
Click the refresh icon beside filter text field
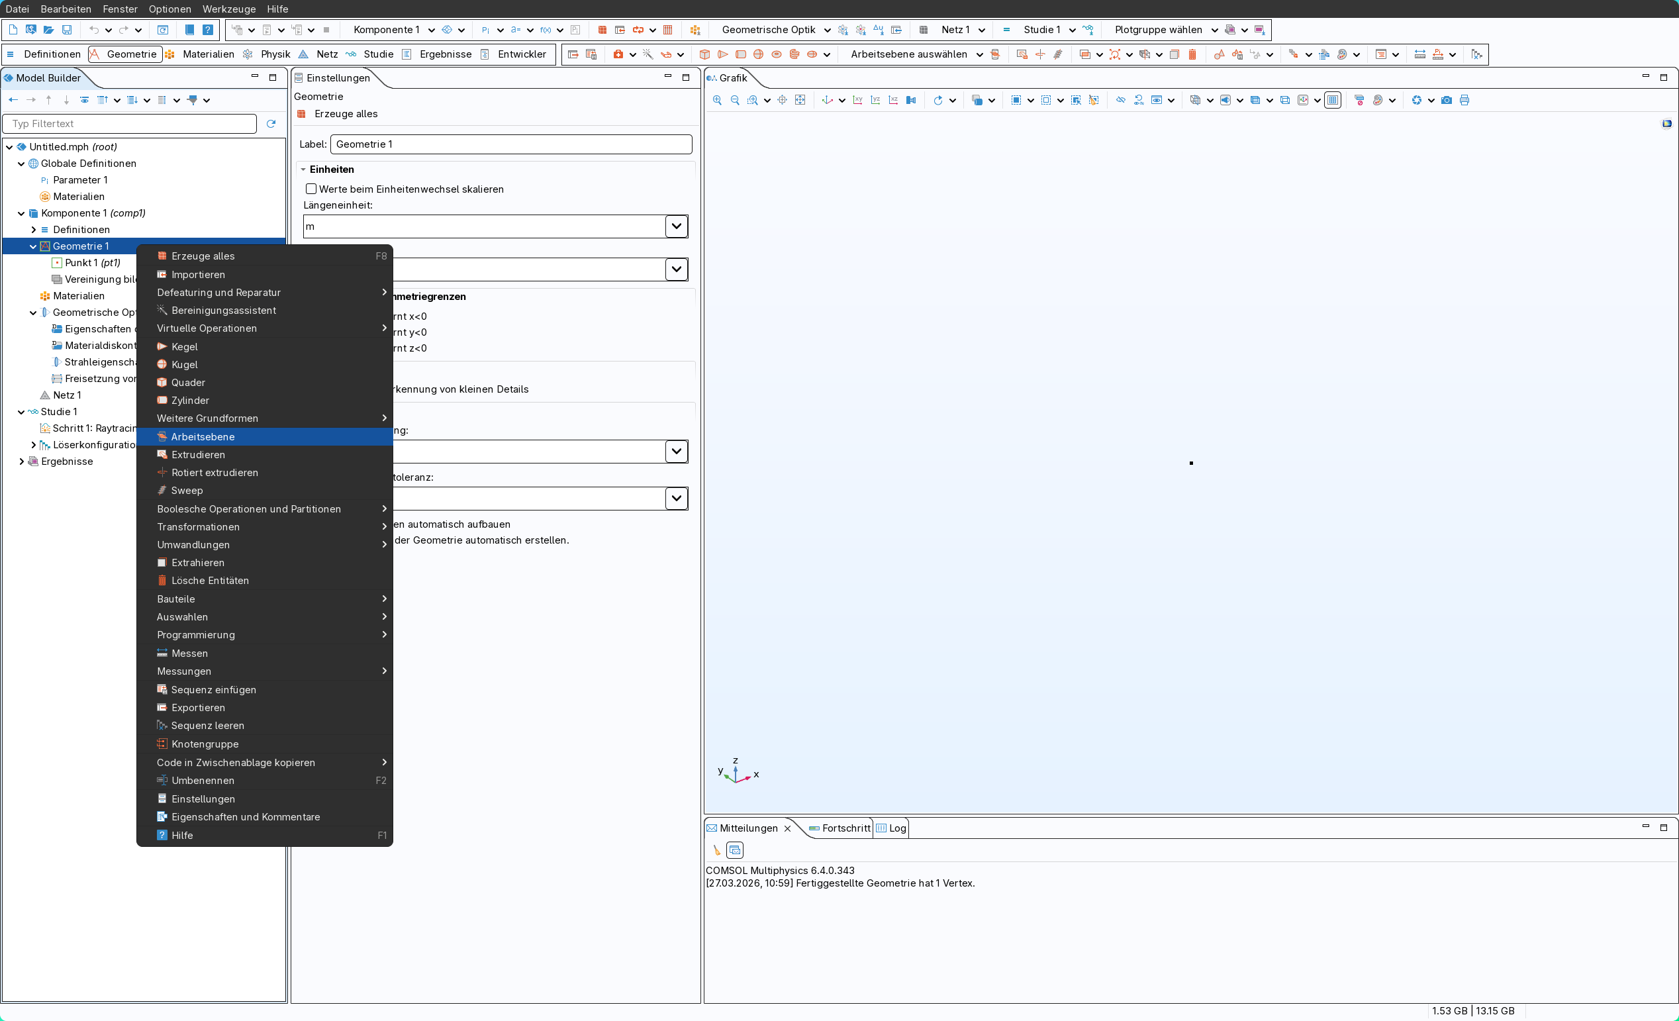click(x=271, y=123)
